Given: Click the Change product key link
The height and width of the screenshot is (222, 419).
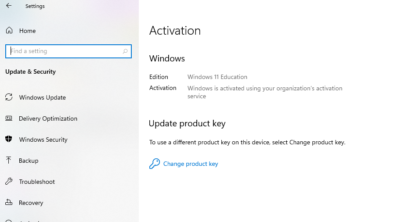Looking at the screenshot, I should 191,164.
